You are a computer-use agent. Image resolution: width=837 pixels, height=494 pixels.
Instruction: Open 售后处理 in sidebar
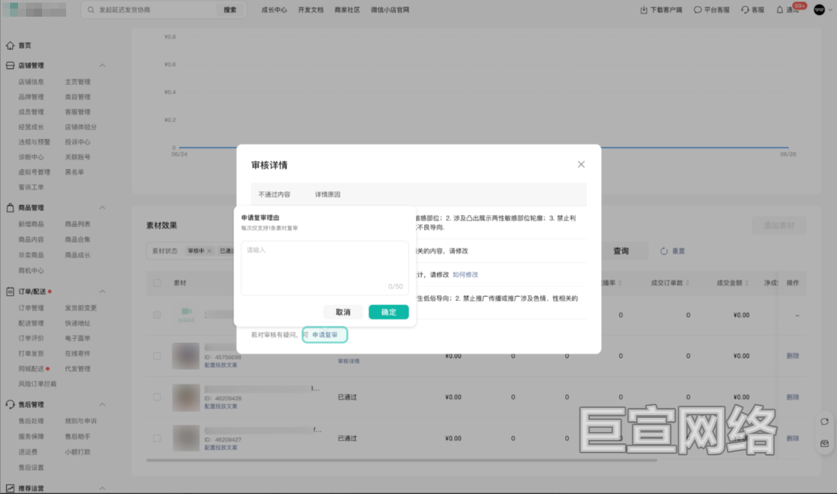(x=31, y=421)
